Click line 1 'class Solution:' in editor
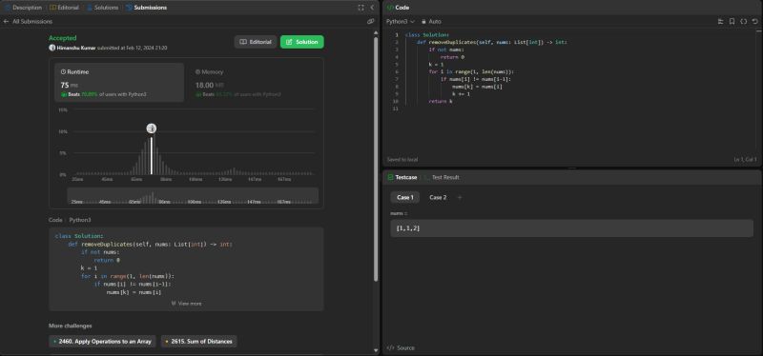 (427, 35)
